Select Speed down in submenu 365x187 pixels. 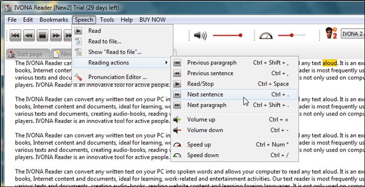tap(234, 155)
